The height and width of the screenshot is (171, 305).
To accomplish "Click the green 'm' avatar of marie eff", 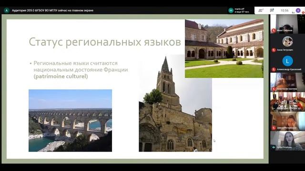I will coord(231,10).
